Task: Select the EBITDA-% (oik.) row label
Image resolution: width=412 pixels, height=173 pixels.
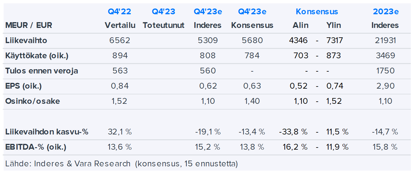Action: coord(36,147)
